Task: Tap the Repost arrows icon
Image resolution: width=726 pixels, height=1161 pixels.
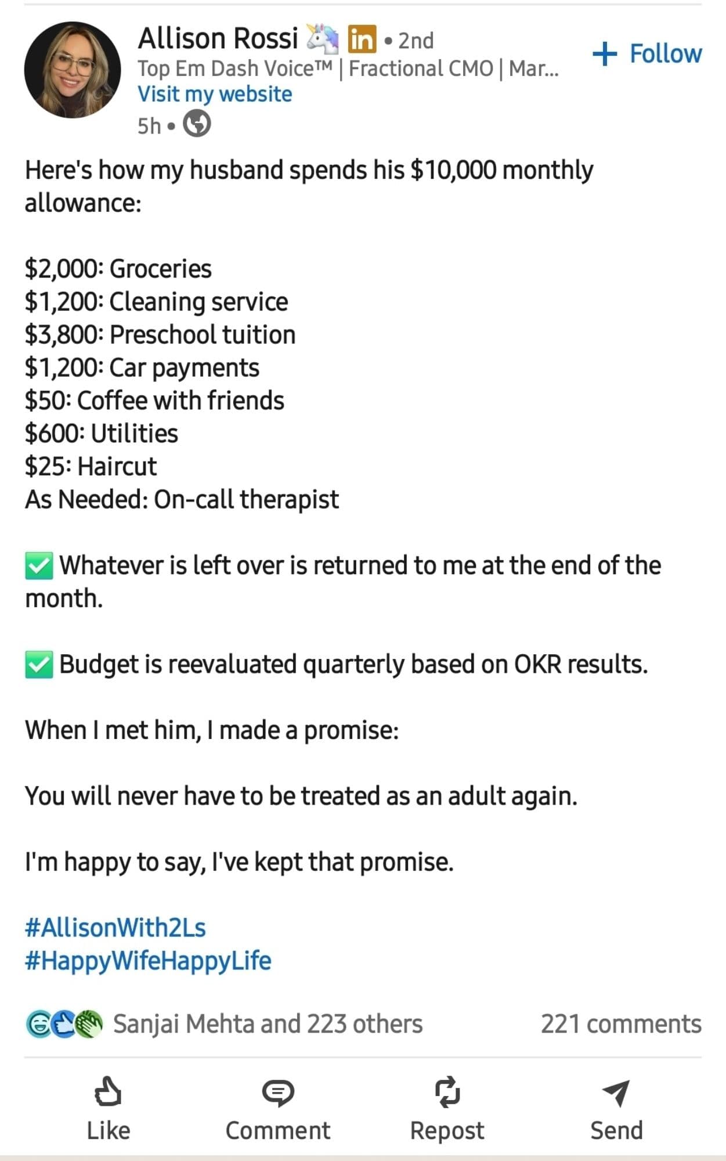Action: click(447, 1092)
